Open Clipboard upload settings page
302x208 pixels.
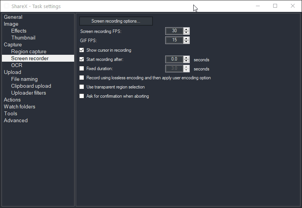(31, 86)
